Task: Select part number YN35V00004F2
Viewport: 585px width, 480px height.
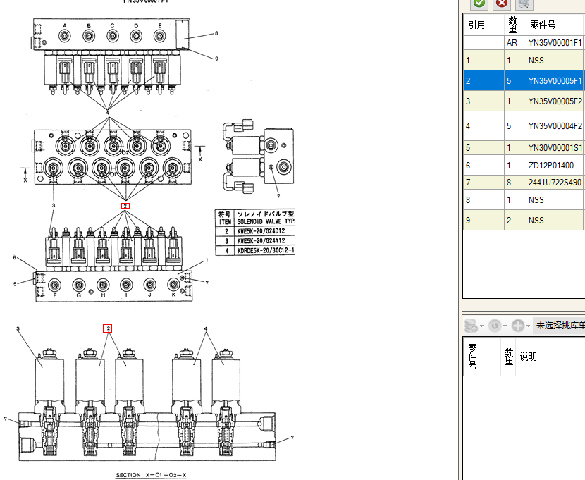Action: (x=555, y=126)
